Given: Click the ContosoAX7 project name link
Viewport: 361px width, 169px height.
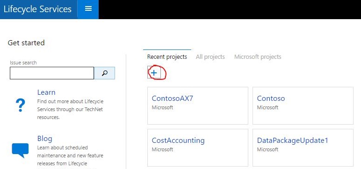Looking at the screenshot, I should click(x=173, y=99).
